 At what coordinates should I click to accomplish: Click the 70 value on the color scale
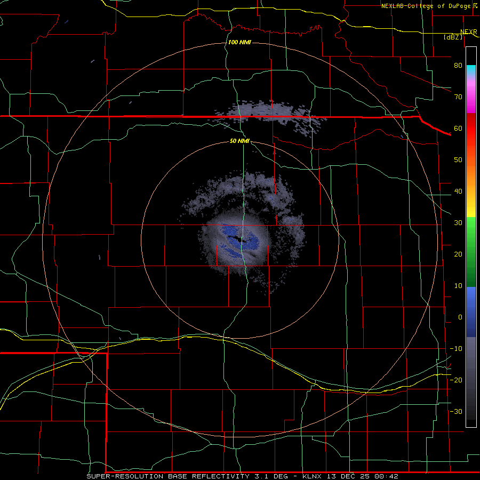click(458, 97)
